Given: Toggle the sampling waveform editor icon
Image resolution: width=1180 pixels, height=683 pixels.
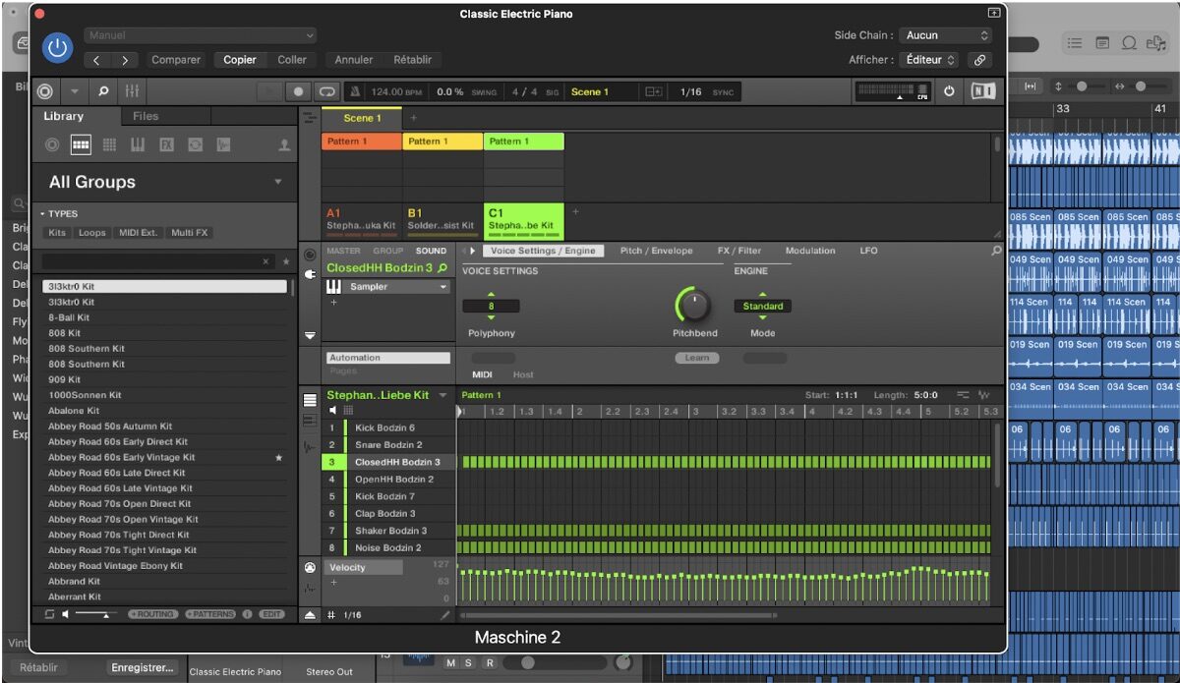Looking at the screenshot, I should pyautogui.click(x=310, y=446).
